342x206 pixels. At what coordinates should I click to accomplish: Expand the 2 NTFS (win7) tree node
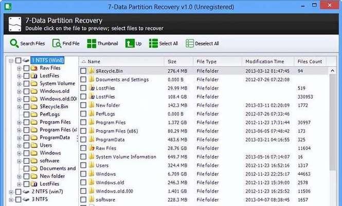point(11,192)
